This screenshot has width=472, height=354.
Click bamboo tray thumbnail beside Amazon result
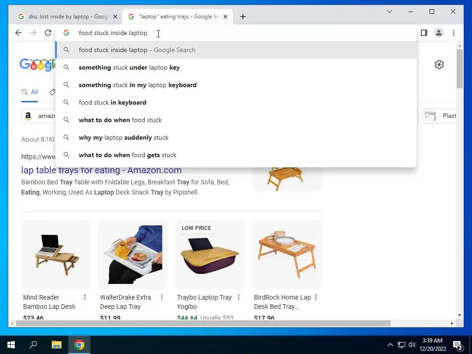(287, 179)
